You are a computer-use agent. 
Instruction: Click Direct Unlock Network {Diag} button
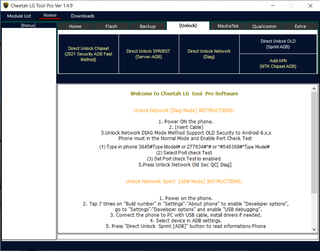click(209, 54)
